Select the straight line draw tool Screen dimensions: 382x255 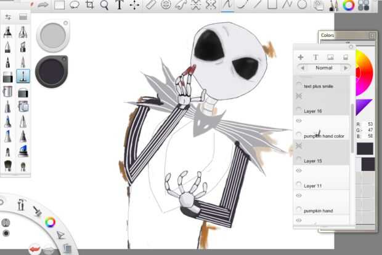(x=257, y=5)
